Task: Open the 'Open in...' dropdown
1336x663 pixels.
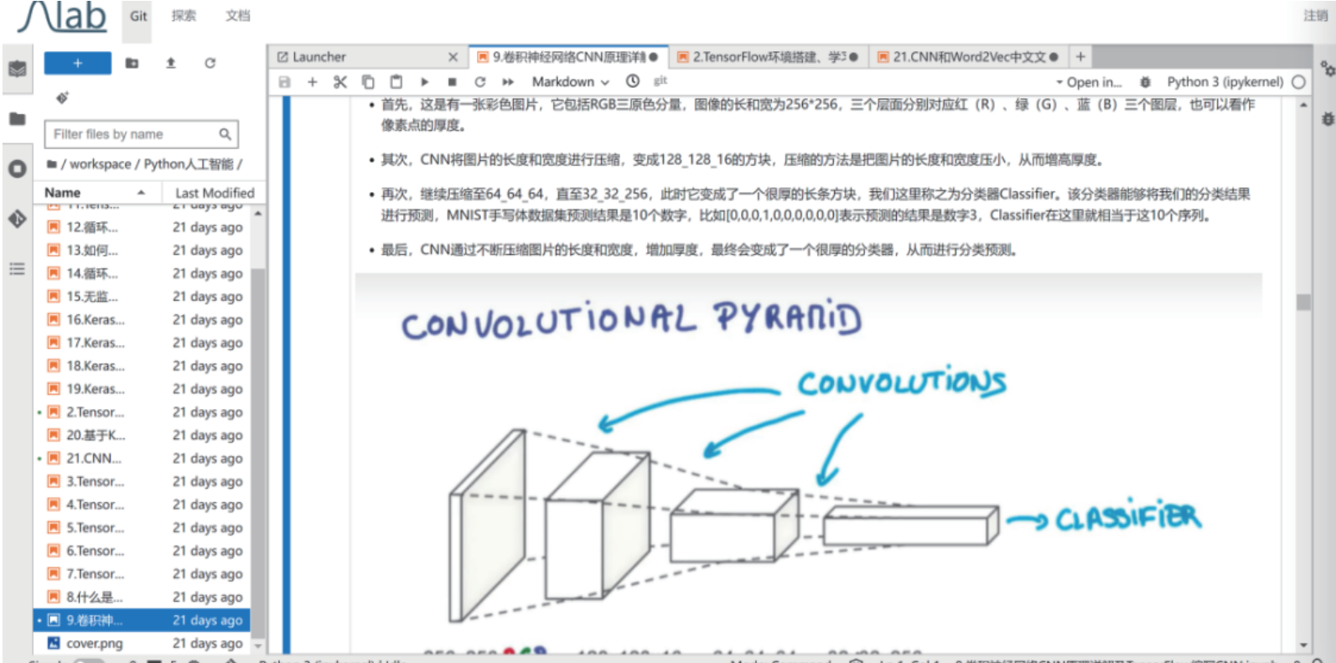Action: coord(1088,82)
